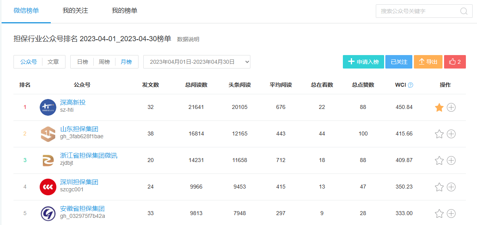Click 导出 export button
This screenshot has height=225, width=477.
(x=428, y=62)
